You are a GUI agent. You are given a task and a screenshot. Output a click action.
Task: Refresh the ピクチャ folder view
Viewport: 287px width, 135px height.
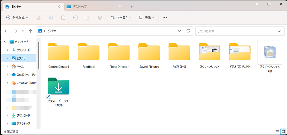(x=188, y=31)
